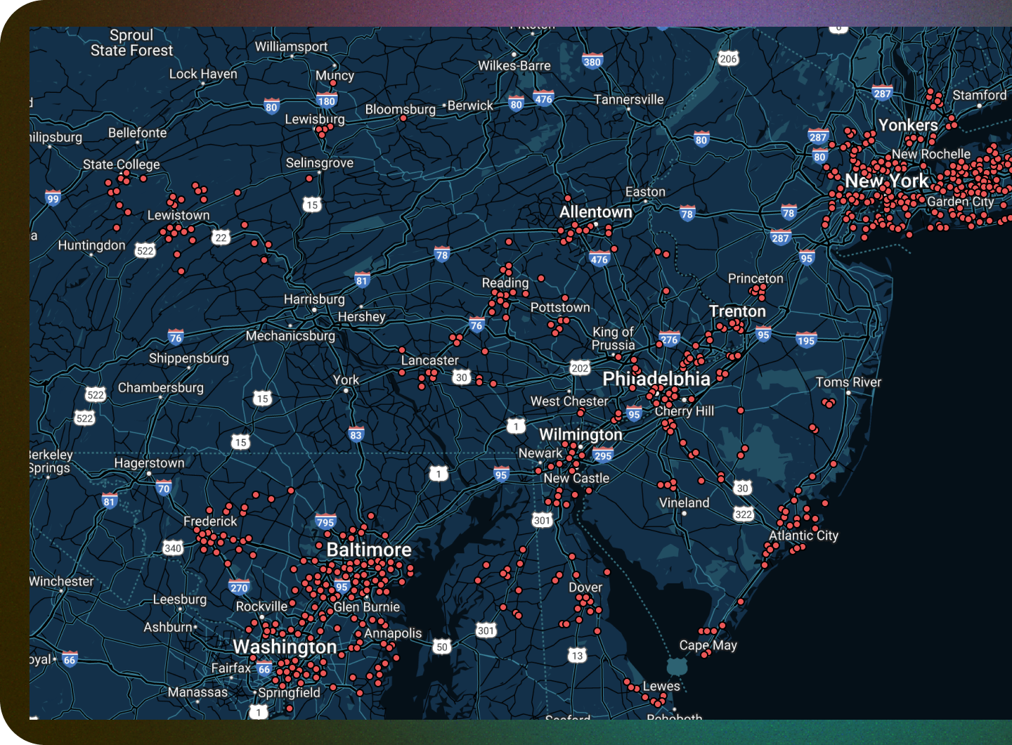Click the Route 301 shield near New Castle
Viewport: 1012px width, 745px height.
[x=542, y=520]
